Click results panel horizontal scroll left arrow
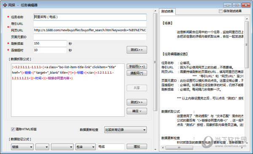 tap(163, 148)
